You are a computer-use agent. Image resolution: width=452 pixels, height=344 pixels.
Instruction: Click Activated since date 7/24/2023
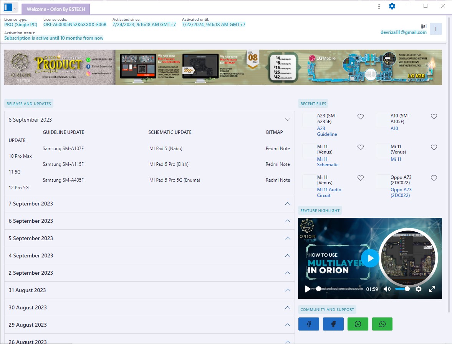[x=144, y=25]
